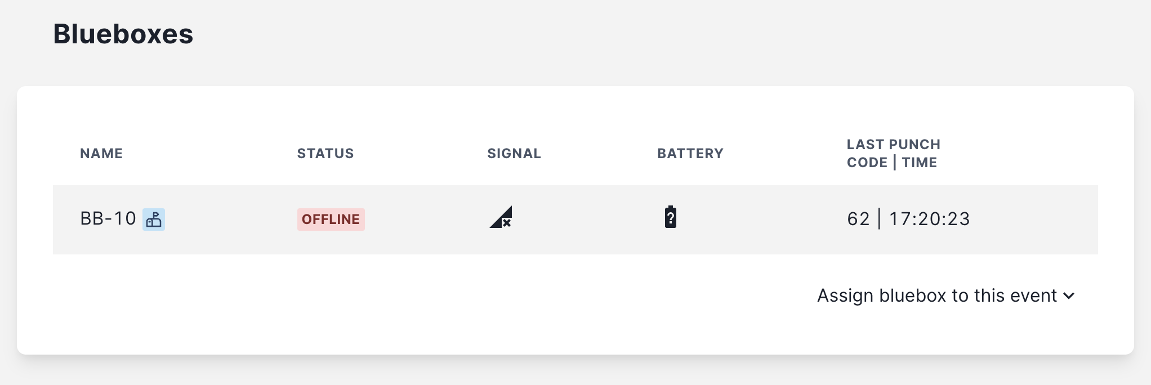Click the last punch code 62
Image resolution: width=1151 pixels, height=385 pixels.
point(858,219)
